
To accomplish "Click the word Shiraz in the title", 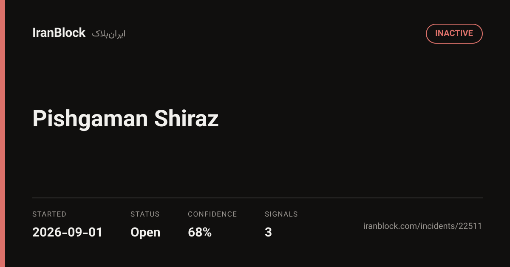I will (x=187, y=119).
